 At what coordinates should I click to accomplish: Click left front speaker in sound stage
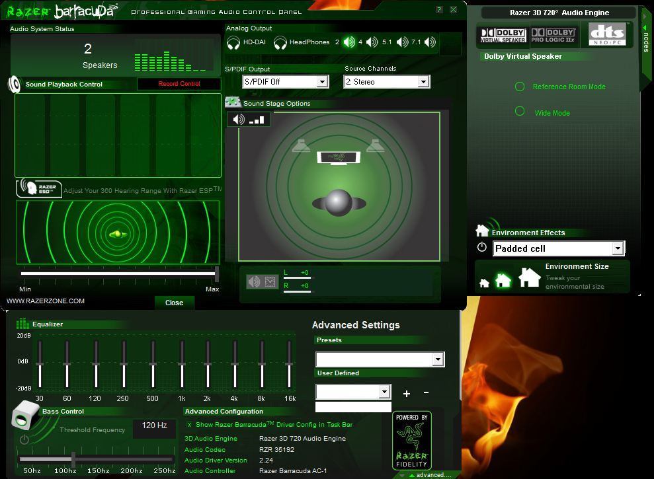click(301, 145)
